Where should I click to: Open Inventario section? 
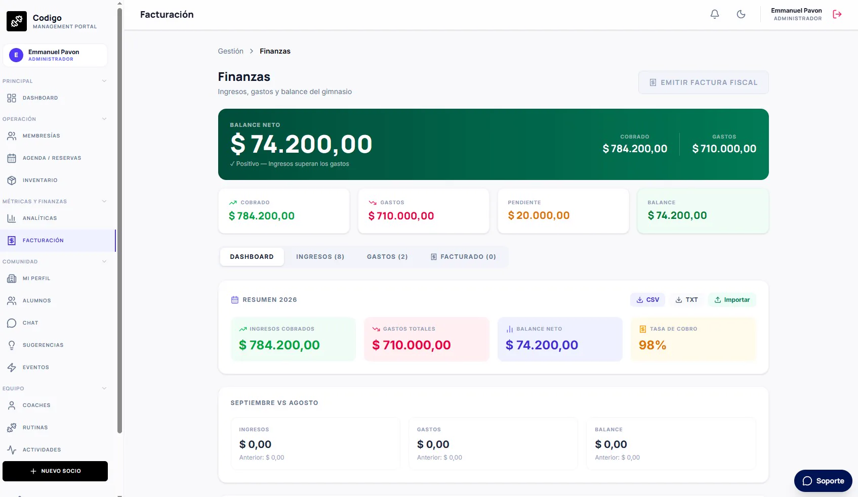(59, 180)
